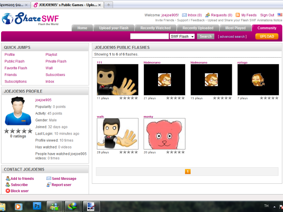Click the red Block user icon
283x212 pixels.
click(x=8, y=191)
